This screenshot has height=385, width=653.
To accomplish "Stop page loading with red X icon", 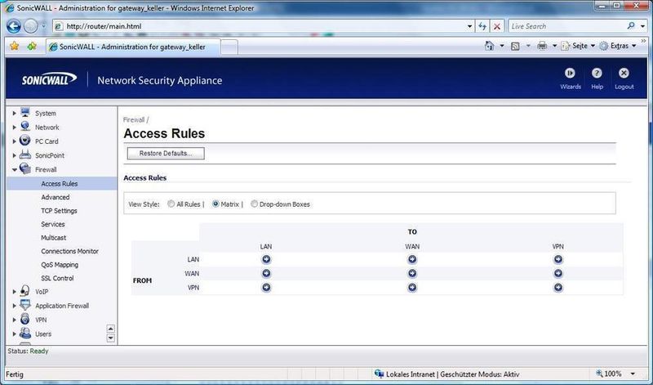I will click(x=497, y=26).
